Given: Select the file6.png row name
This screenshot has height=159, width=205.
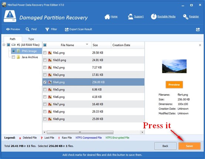Looking at the screenshot, I should (59, 97).
